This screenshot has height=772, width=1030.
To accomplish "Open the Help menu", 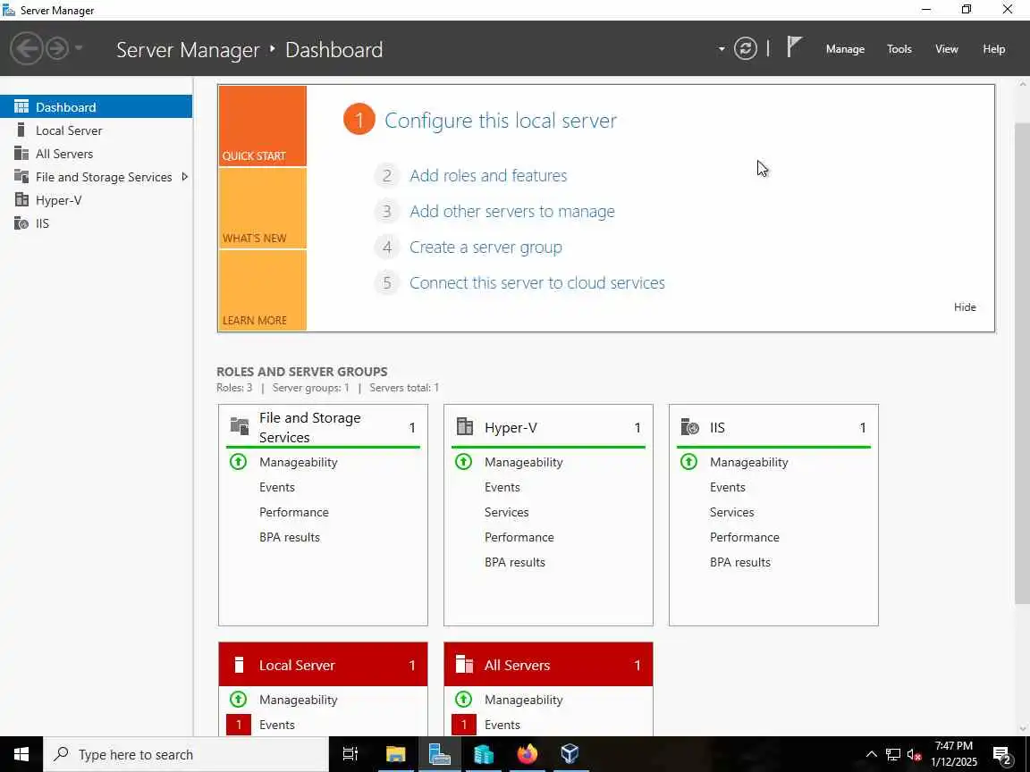I will click(993, 48).
